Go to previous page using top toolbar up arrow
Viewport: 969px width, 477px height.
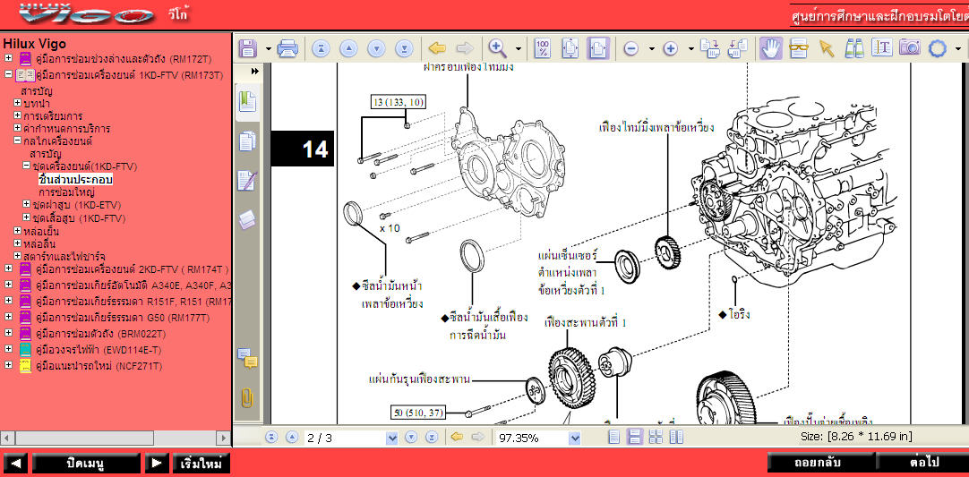(348, 48)
